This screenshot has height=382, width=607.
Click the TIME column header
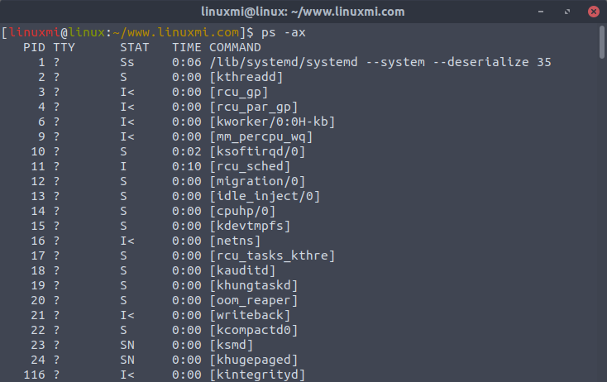click(x=186, y=47)
